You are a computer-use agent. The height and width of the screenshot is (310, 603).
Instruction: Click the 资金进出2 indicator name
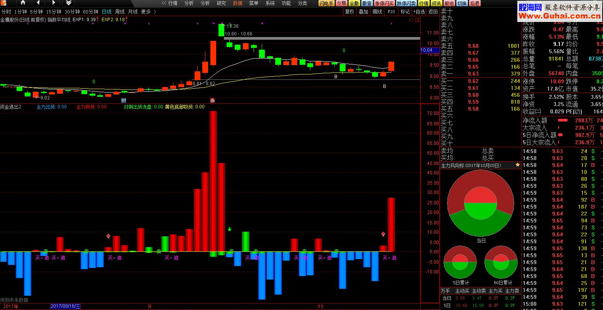coord(11,107)
